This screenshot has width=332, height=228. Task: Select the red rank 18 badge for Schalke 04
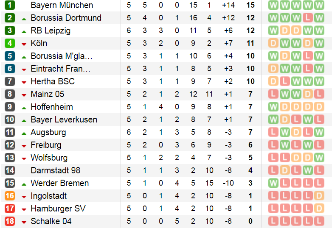[10, 221]
